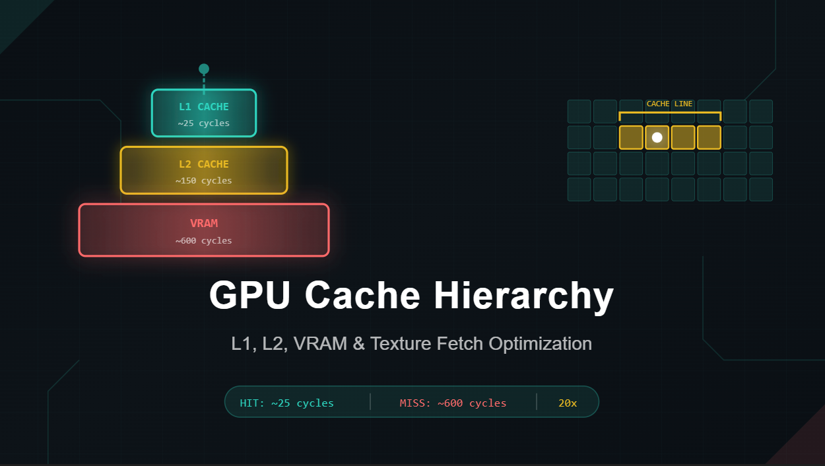Click the bottom-left cell of the cache grid

click(579, 189)
